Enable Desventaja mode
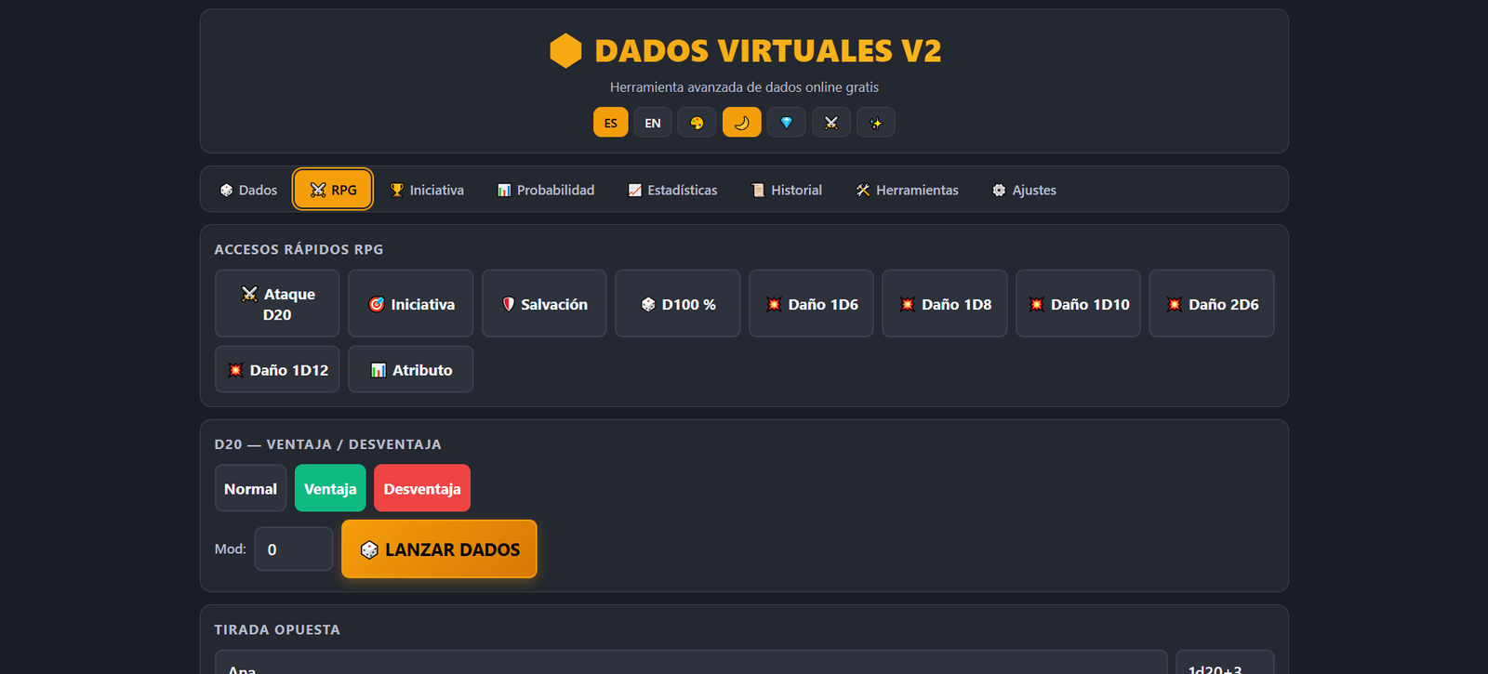The width and height of the screenshot is (1488, 674). pyautogui.click(x=422, y=488)
